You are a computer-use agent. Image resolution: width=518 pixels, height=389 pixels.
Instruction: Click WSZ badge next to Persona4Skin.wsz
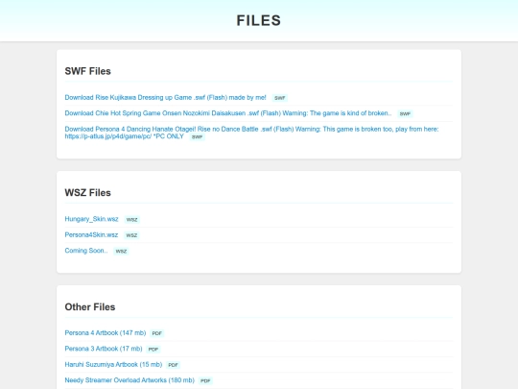coord(131,235)
